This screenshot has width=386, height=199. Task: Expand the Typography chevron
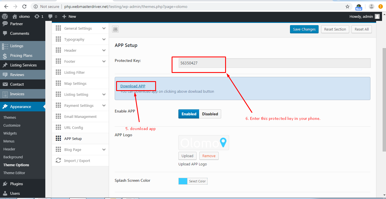click(x=104, y=39)
